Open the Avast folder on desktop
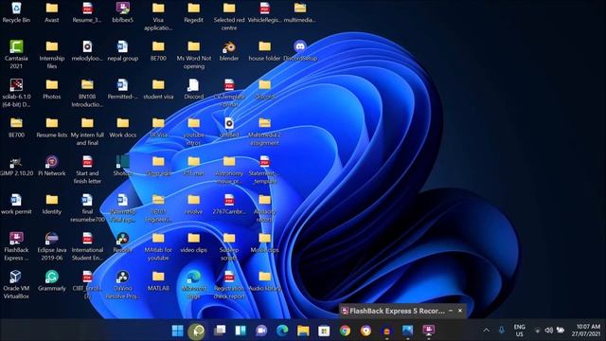Screen dimensions: 606x341 [x=52, y=12]
